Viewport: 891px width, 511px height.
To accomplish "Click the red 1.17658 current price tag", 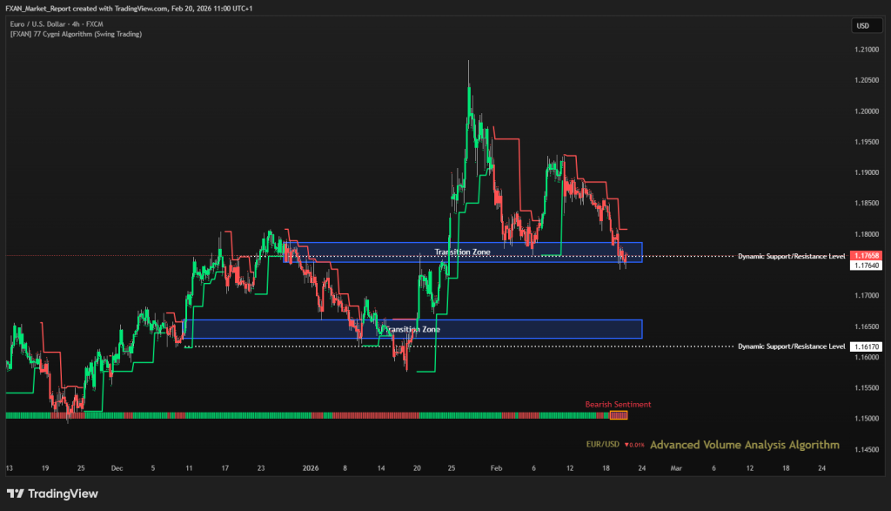I will [865, 255].
